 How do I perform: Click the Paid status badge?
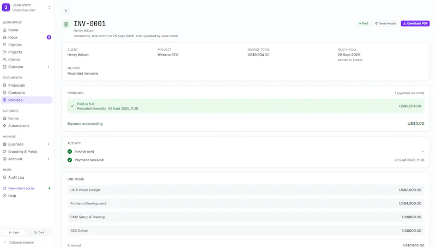(364, 23)
